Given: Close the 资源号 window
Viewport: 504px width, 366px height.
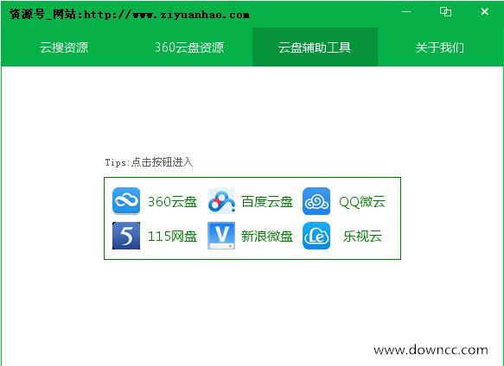Looking at the screenshot, I should coord(485,12).
